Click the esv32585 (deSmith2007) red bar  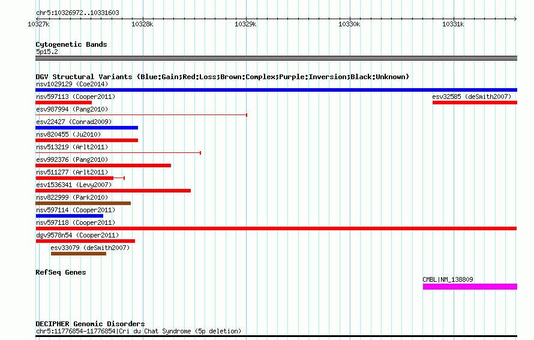coord(475,103)
